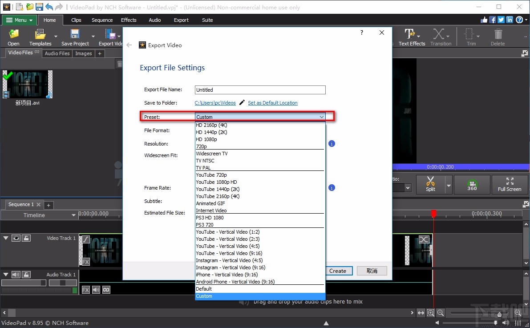Select HD 2160p (4K) preset
The height and width of the screenshot is (328, 530).
(x=260, y=125)
